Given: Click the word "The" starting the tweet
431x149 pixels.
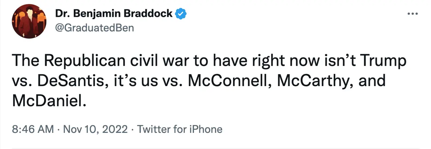Looking at the screenshot, I should (x=24, y=62).
